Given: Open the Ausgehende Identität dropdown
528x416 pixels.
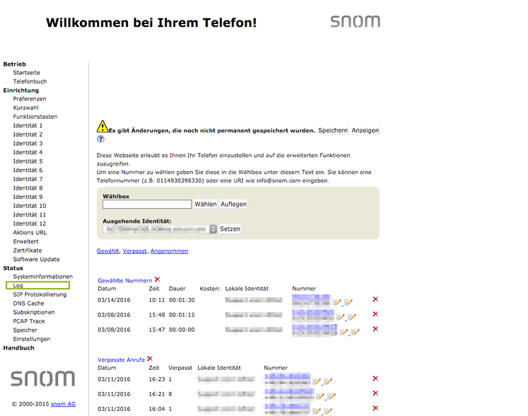Looking at the screenshot, I should click(159, 229).
